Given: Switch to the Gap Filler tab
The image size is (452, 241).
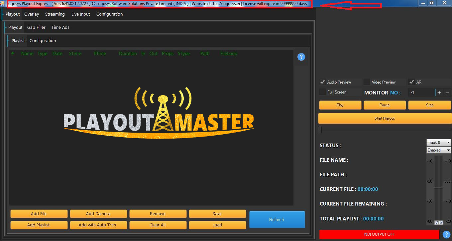Looking at the screenshot, I should point(36,28).
